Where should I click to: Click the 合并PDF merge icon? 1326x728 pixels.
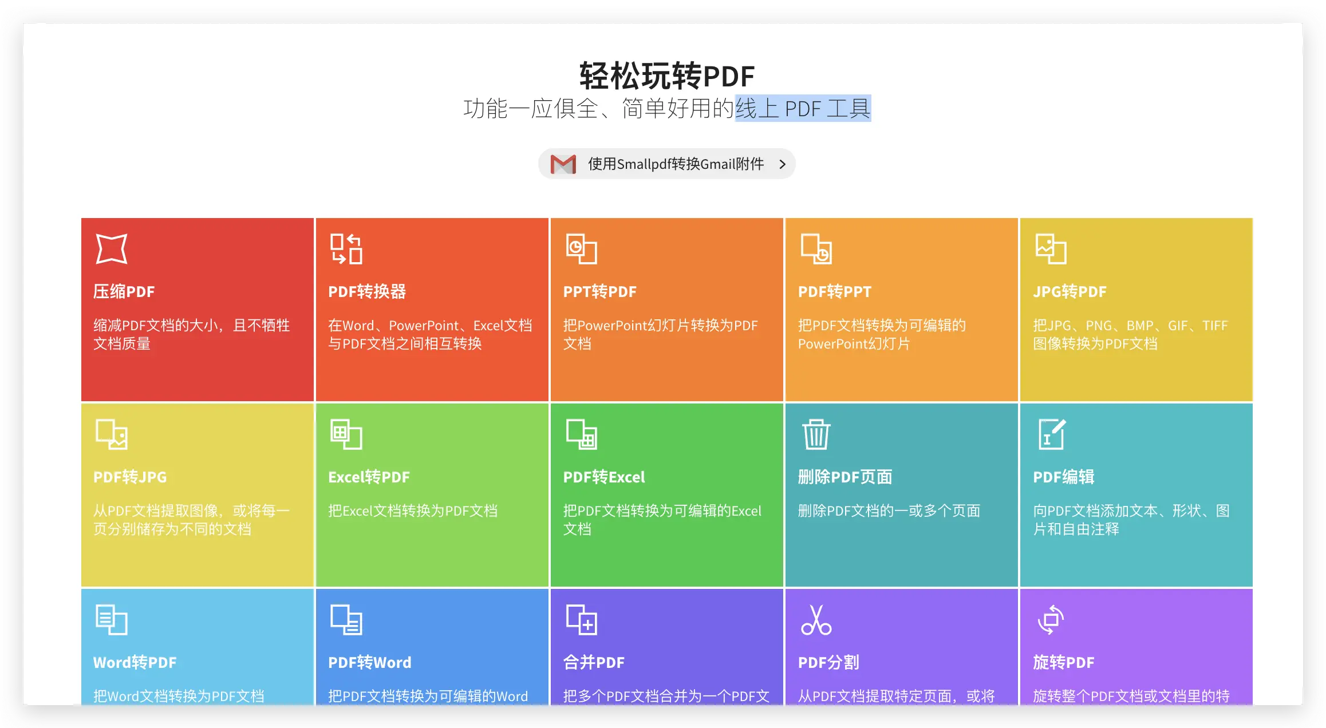pos(581,620)
